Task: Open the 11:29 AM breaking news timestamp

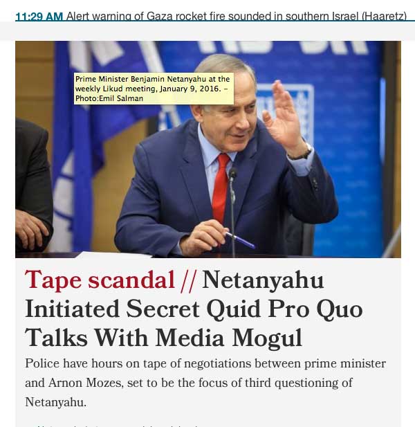Action: tap(39, 17)
